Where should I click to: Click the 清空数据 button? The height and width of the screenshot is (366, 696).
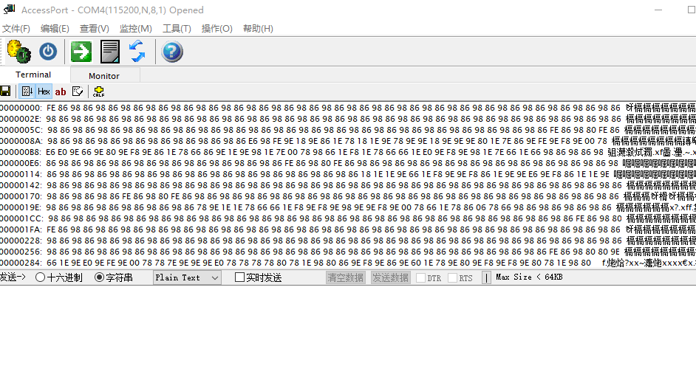[x=345, y=278]
